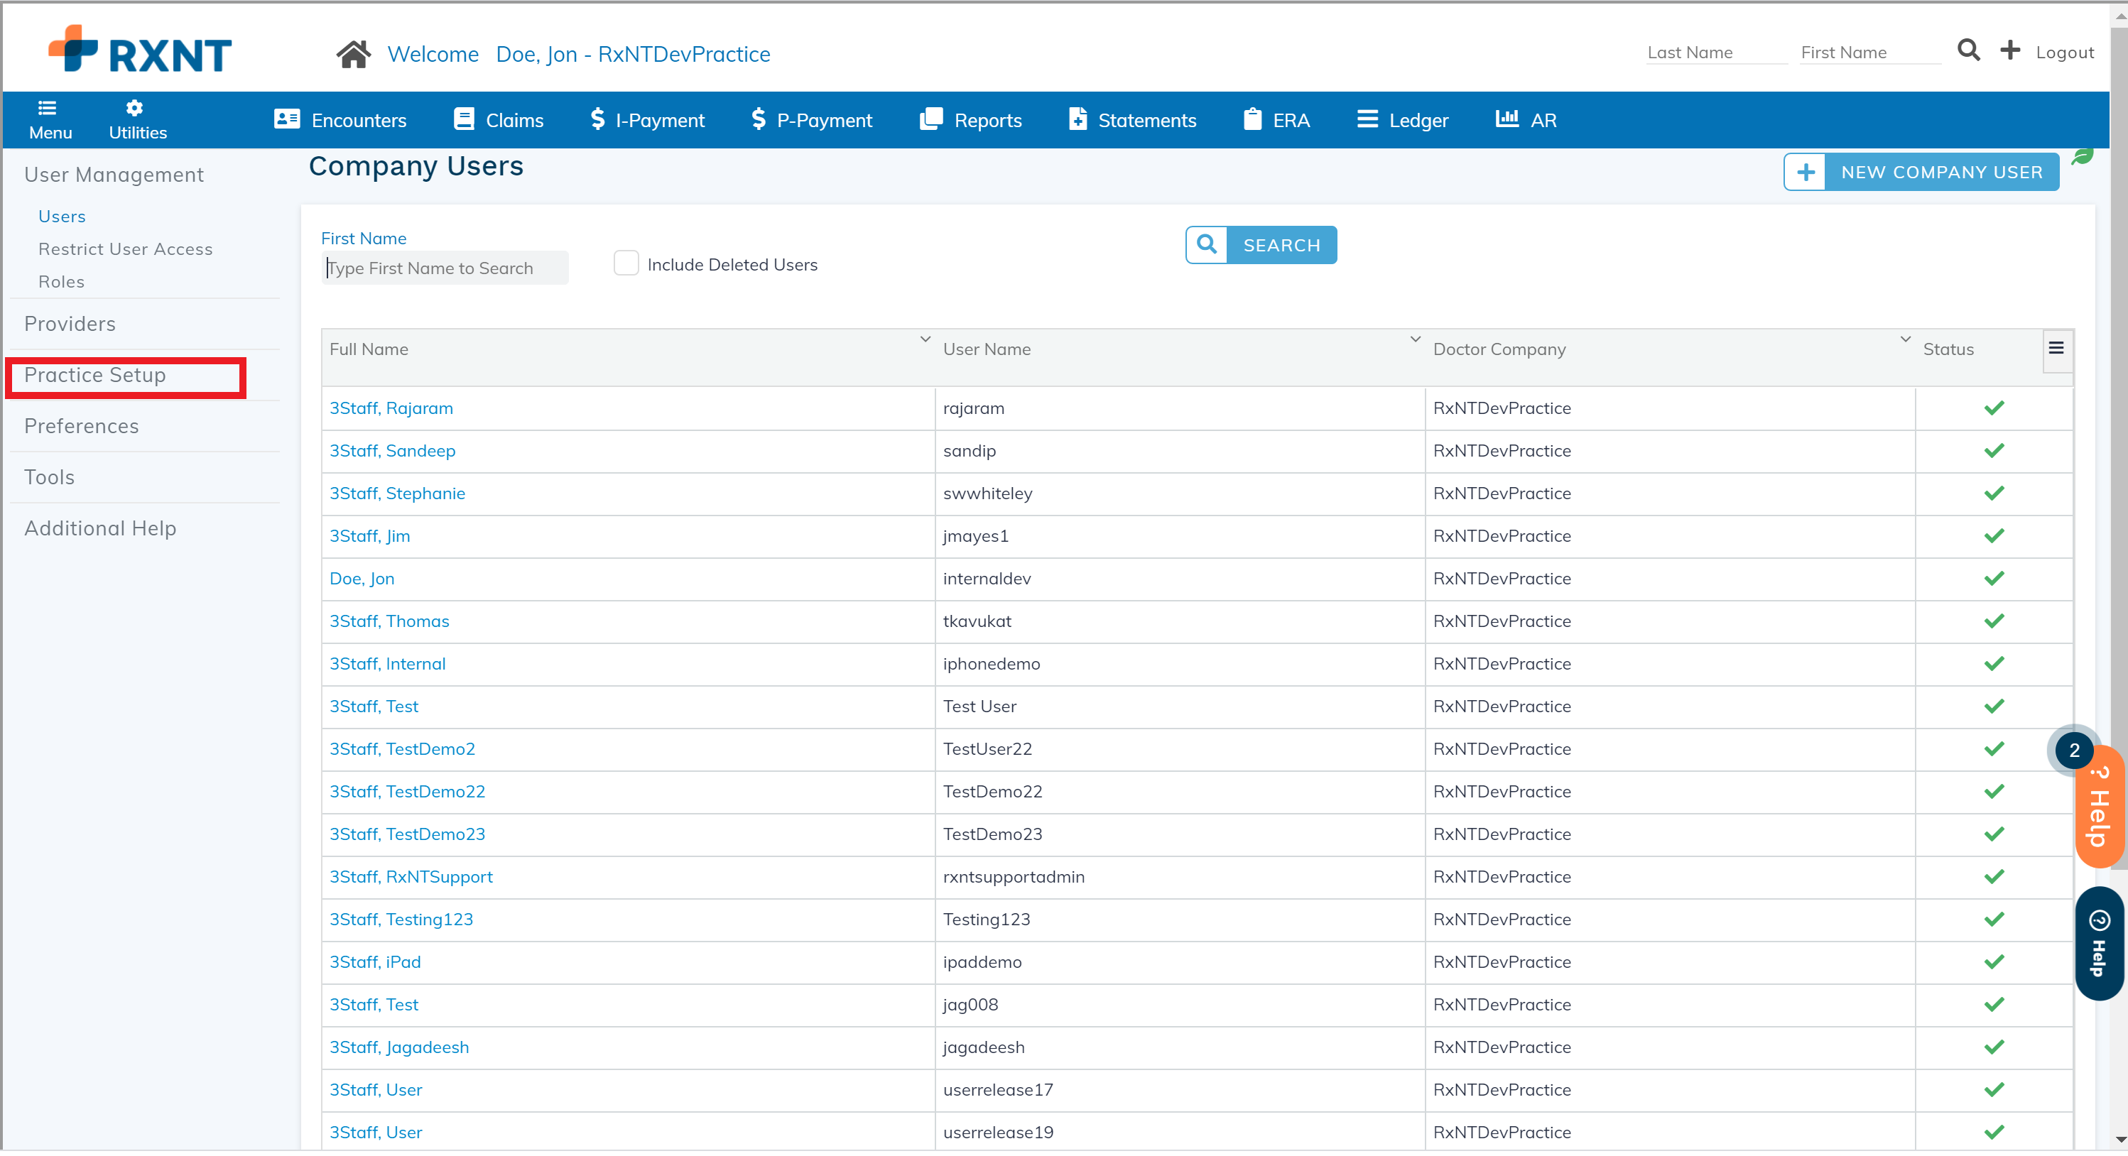Open the 3Staff, RxNTSupport user link
2128x1156 pixels.
pos(411,878)
